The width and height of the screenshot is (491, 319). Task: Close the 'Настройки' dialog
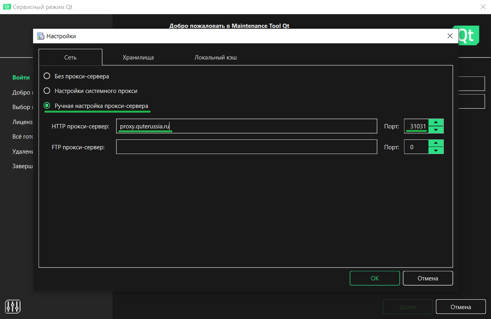point(450,36)
